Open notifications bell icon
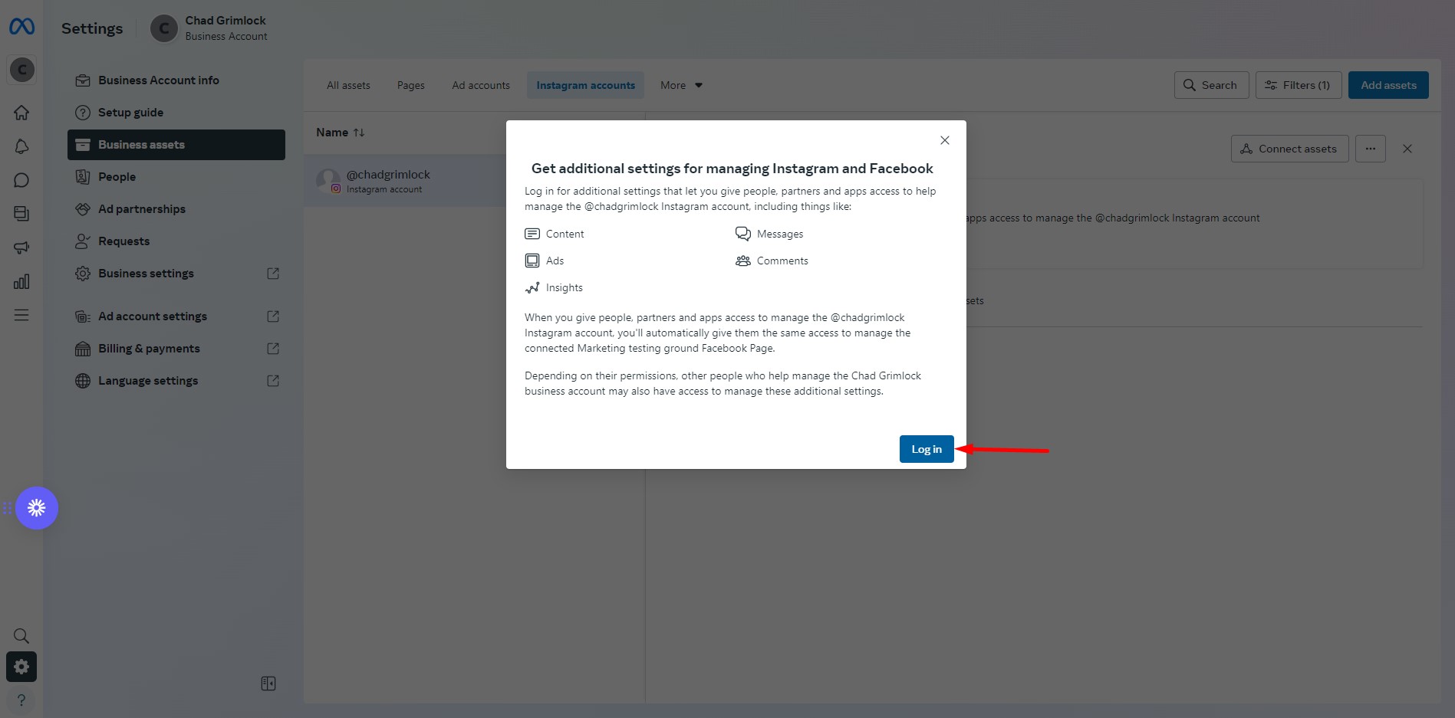The width and height of the screenshot is (1455, 718). 21,146
